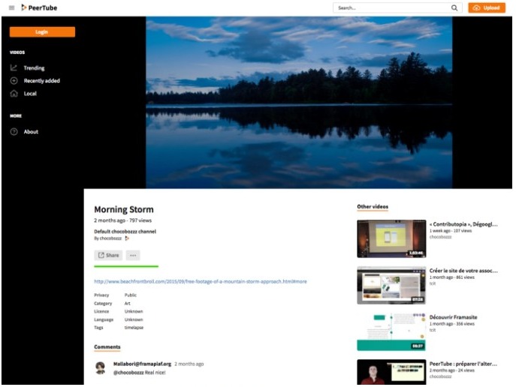Click the Local home icon

[14, 94]
